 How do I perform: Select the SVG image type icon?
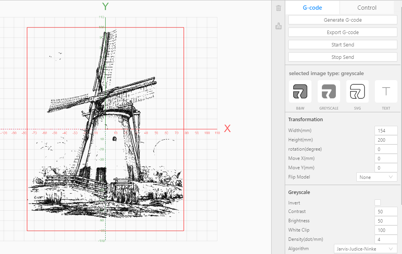click(358, 92)
